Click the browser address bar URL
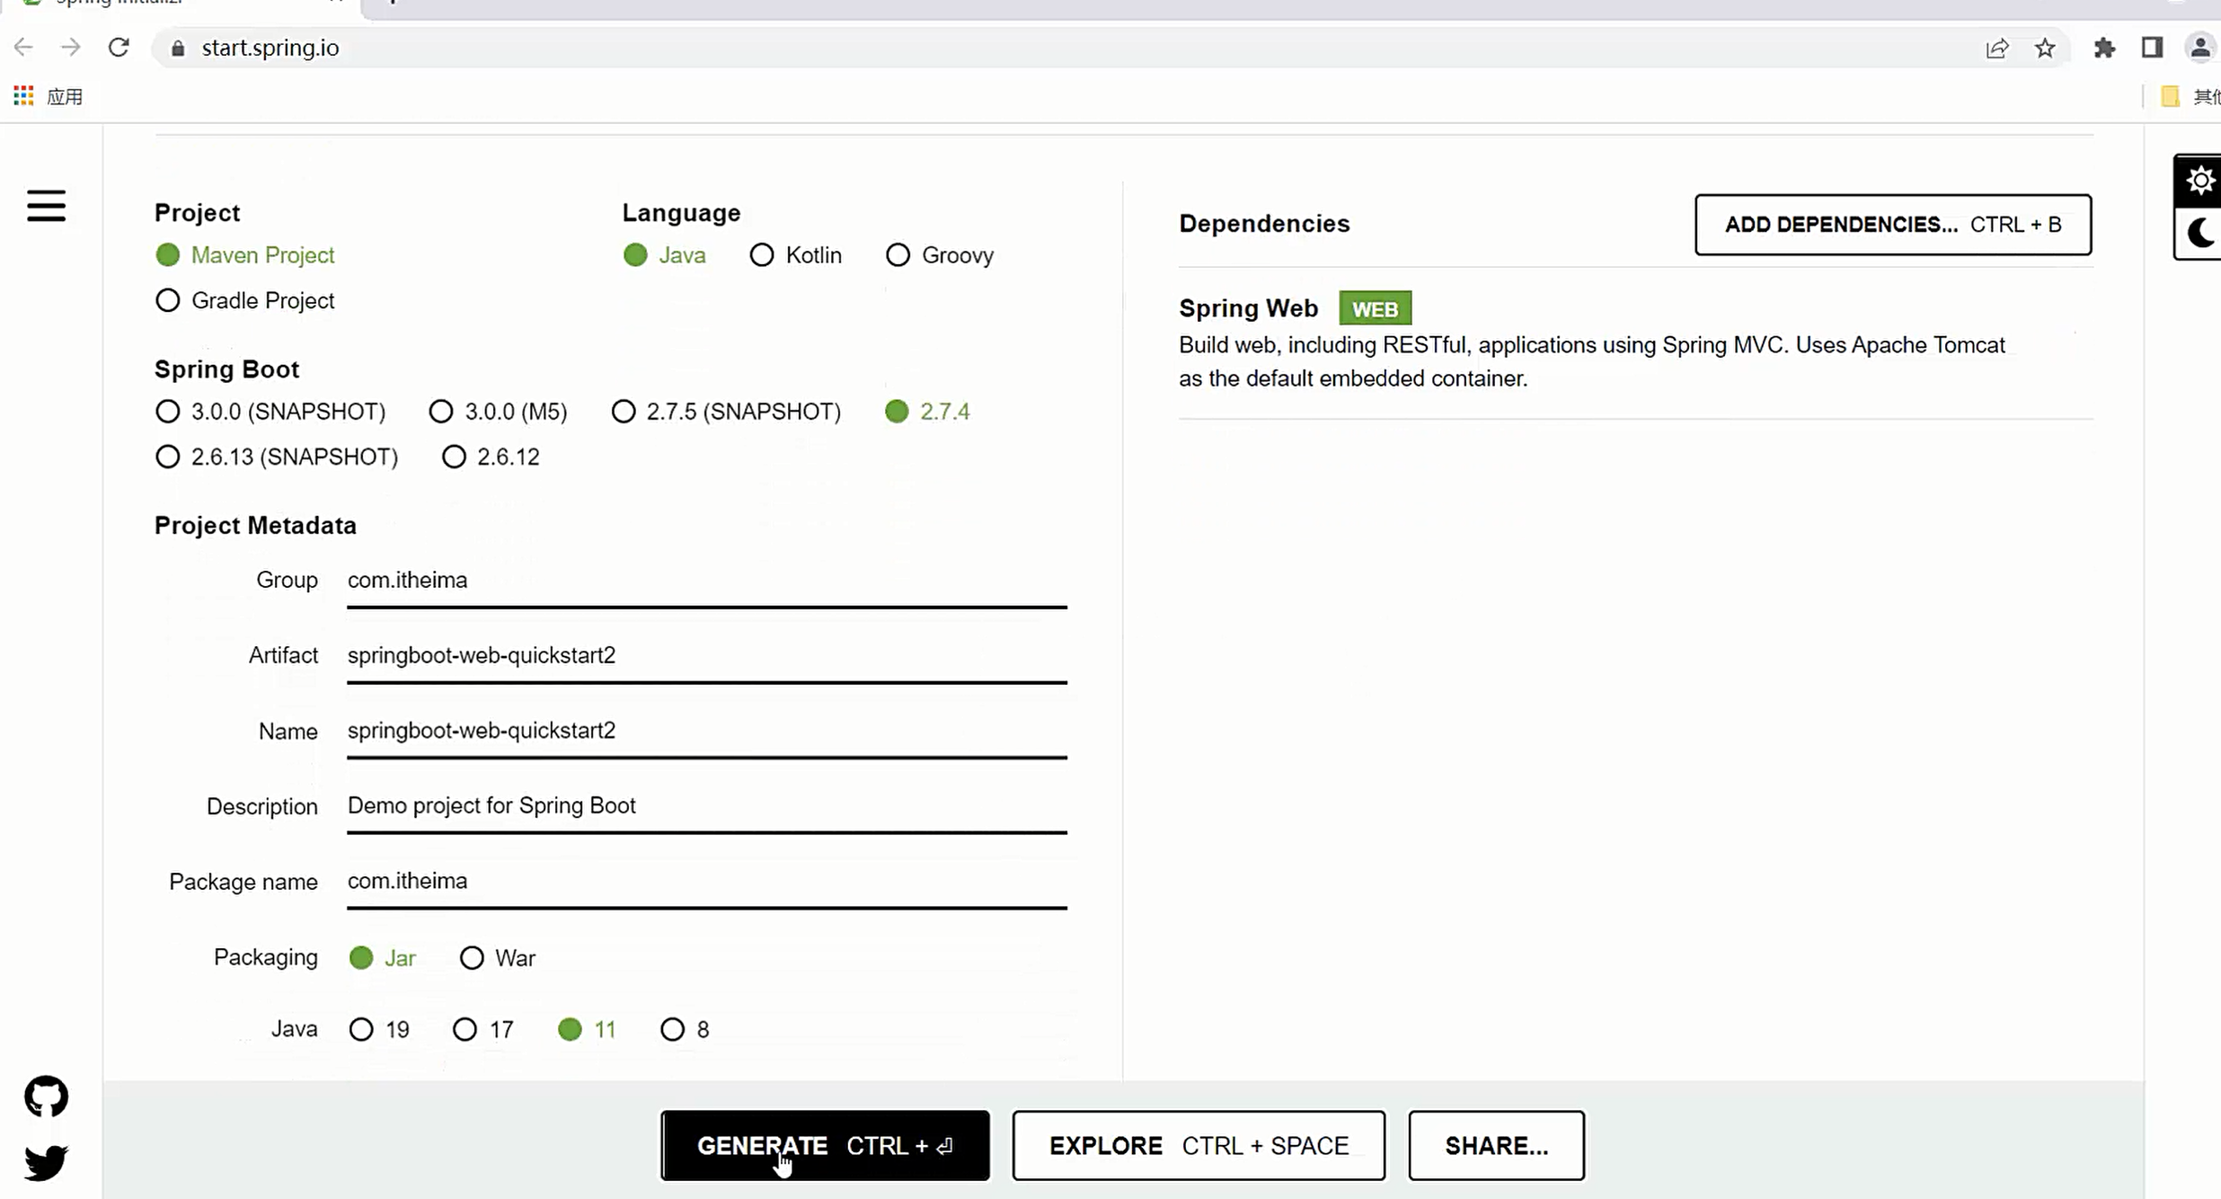The height and width of the screenshot is (1199, 2221). tap(270, 48)
